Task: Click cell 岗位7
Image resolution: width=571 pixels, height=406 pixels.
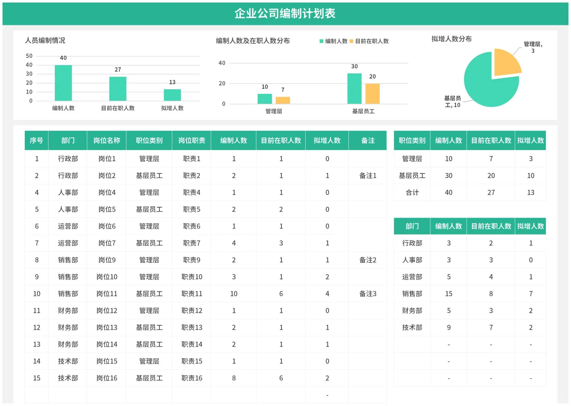Action: tap(107, 243)
